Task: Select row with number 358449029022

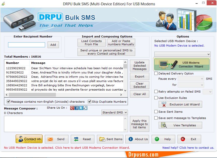Action: pyautogui.click(x=64, y=81)
